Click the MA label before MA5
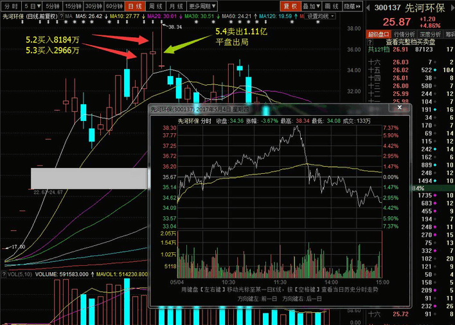 coord(69,16)
